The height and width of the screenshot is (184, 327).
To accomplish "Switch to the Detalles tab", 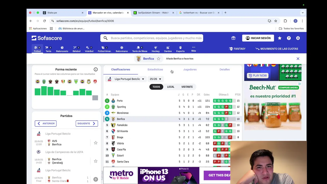I will click(x=225, y=70).
